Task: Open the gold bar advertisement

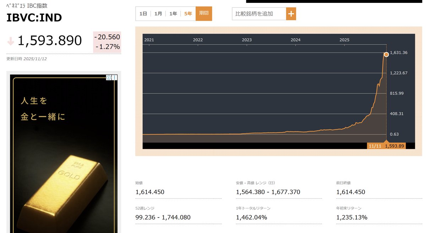Action: tap(64, 154)
